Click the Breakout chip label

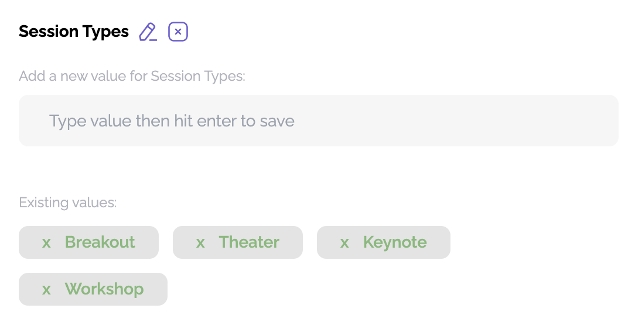[x=100, y=242]
